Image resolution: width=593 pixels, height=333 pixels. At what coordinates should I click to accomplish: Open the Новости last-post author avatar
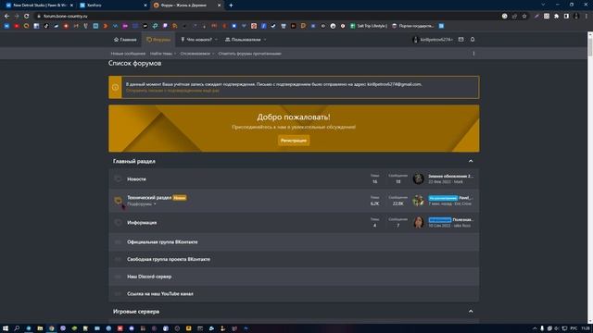pyautogui.click(x=418, y=179)
